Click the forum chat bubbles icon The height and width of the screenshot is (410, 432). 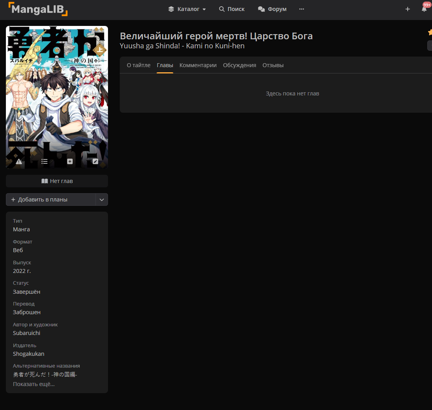(261, 9)
